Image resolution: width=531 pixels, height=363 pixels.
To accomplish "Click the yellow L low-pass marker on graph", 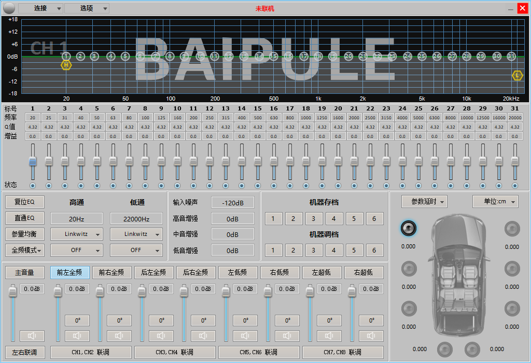I will click(x=517, y=76).
